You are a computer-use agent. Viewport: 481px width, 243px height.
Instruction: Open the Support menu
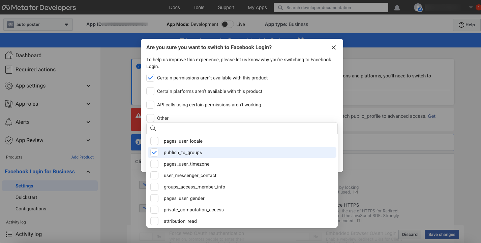(226, 7)
